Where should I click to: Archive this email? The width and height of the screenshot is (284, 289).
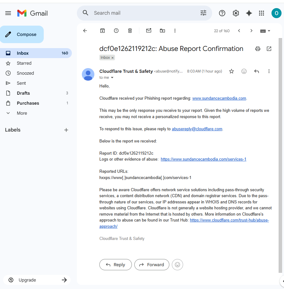(x=102, y=31)
